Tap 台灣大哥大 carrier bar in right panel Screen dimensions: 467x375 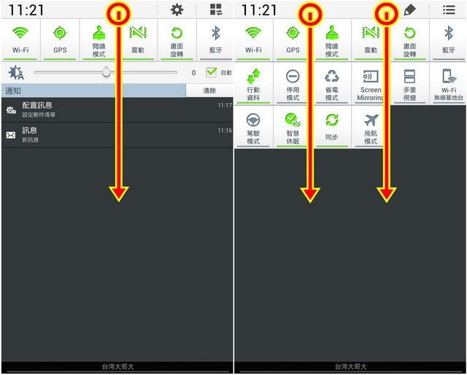coord(350,367)
